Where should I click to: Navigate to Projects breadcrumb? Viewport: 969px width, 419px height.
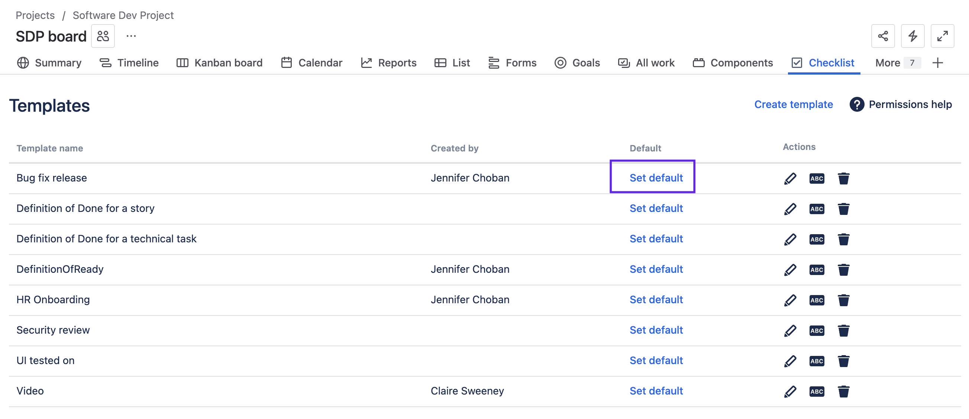tap(35, 15)
